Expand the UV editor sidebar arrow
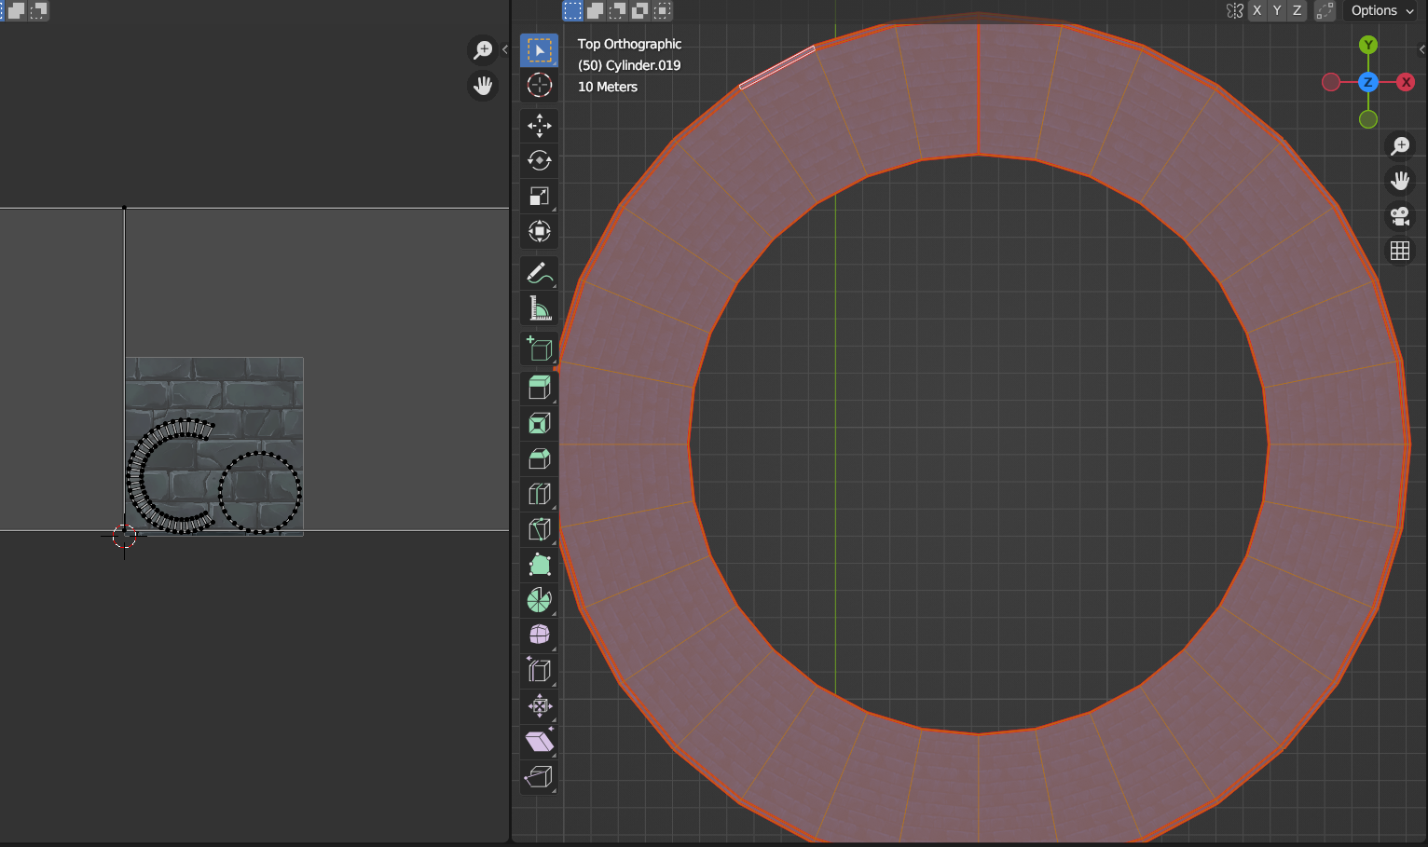1428x847 pixels. [504, 49]
